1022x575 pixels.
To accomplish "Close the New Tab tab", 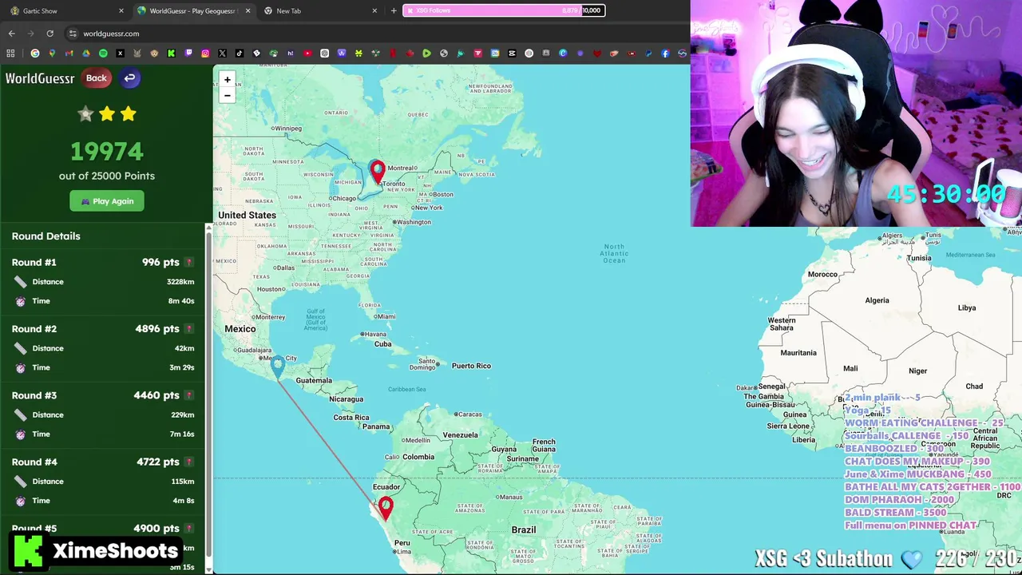I will tap(374, 11).
